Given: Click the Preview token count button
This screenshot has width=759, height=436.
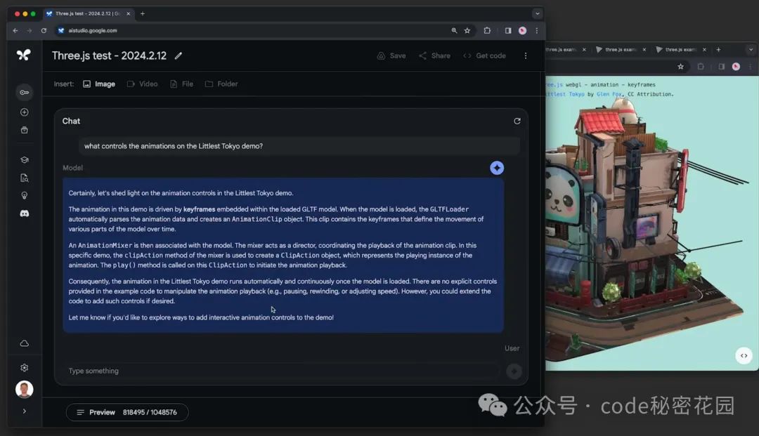Looking at the screenshot, I should point(126,412).
